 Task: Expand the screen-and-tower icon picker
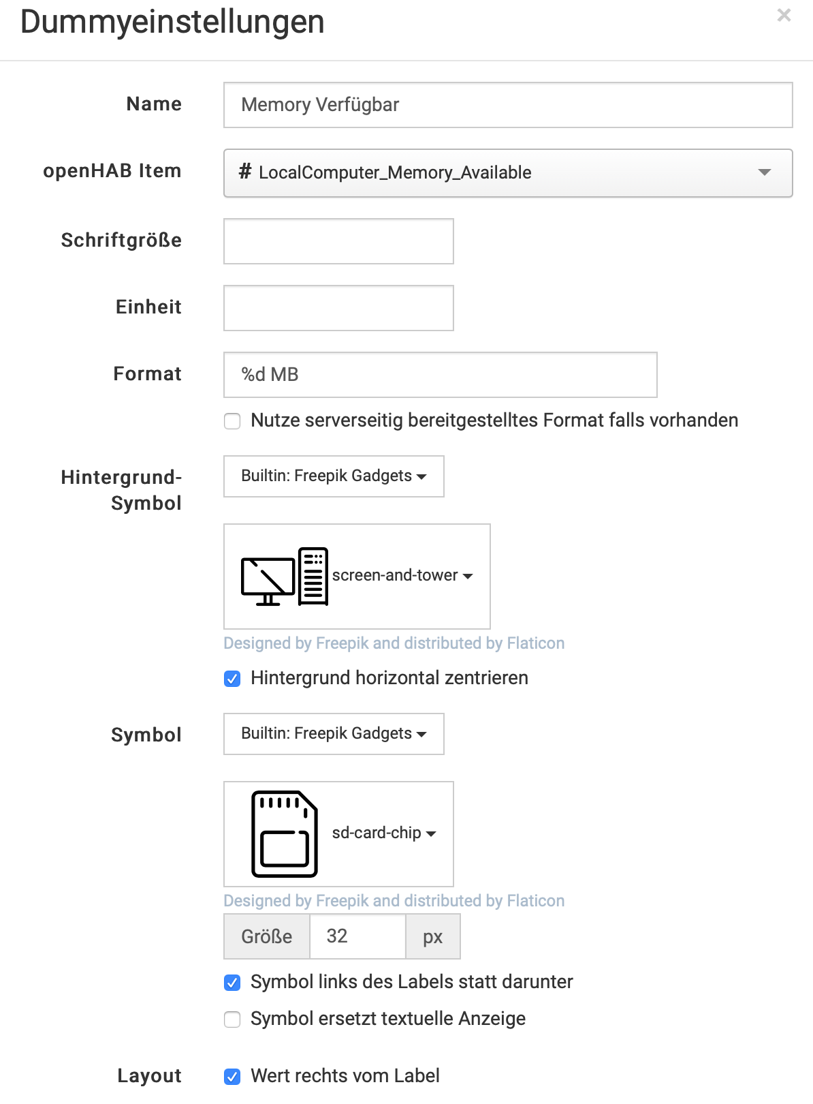[402, 576]
